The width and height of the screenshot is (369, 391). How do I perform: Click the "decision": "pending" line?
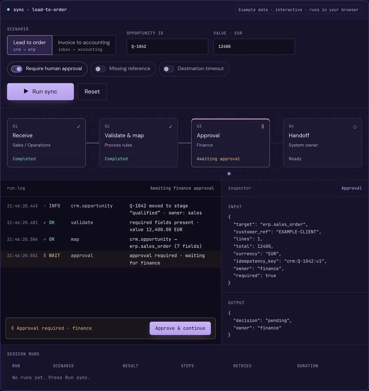point(263,321)
